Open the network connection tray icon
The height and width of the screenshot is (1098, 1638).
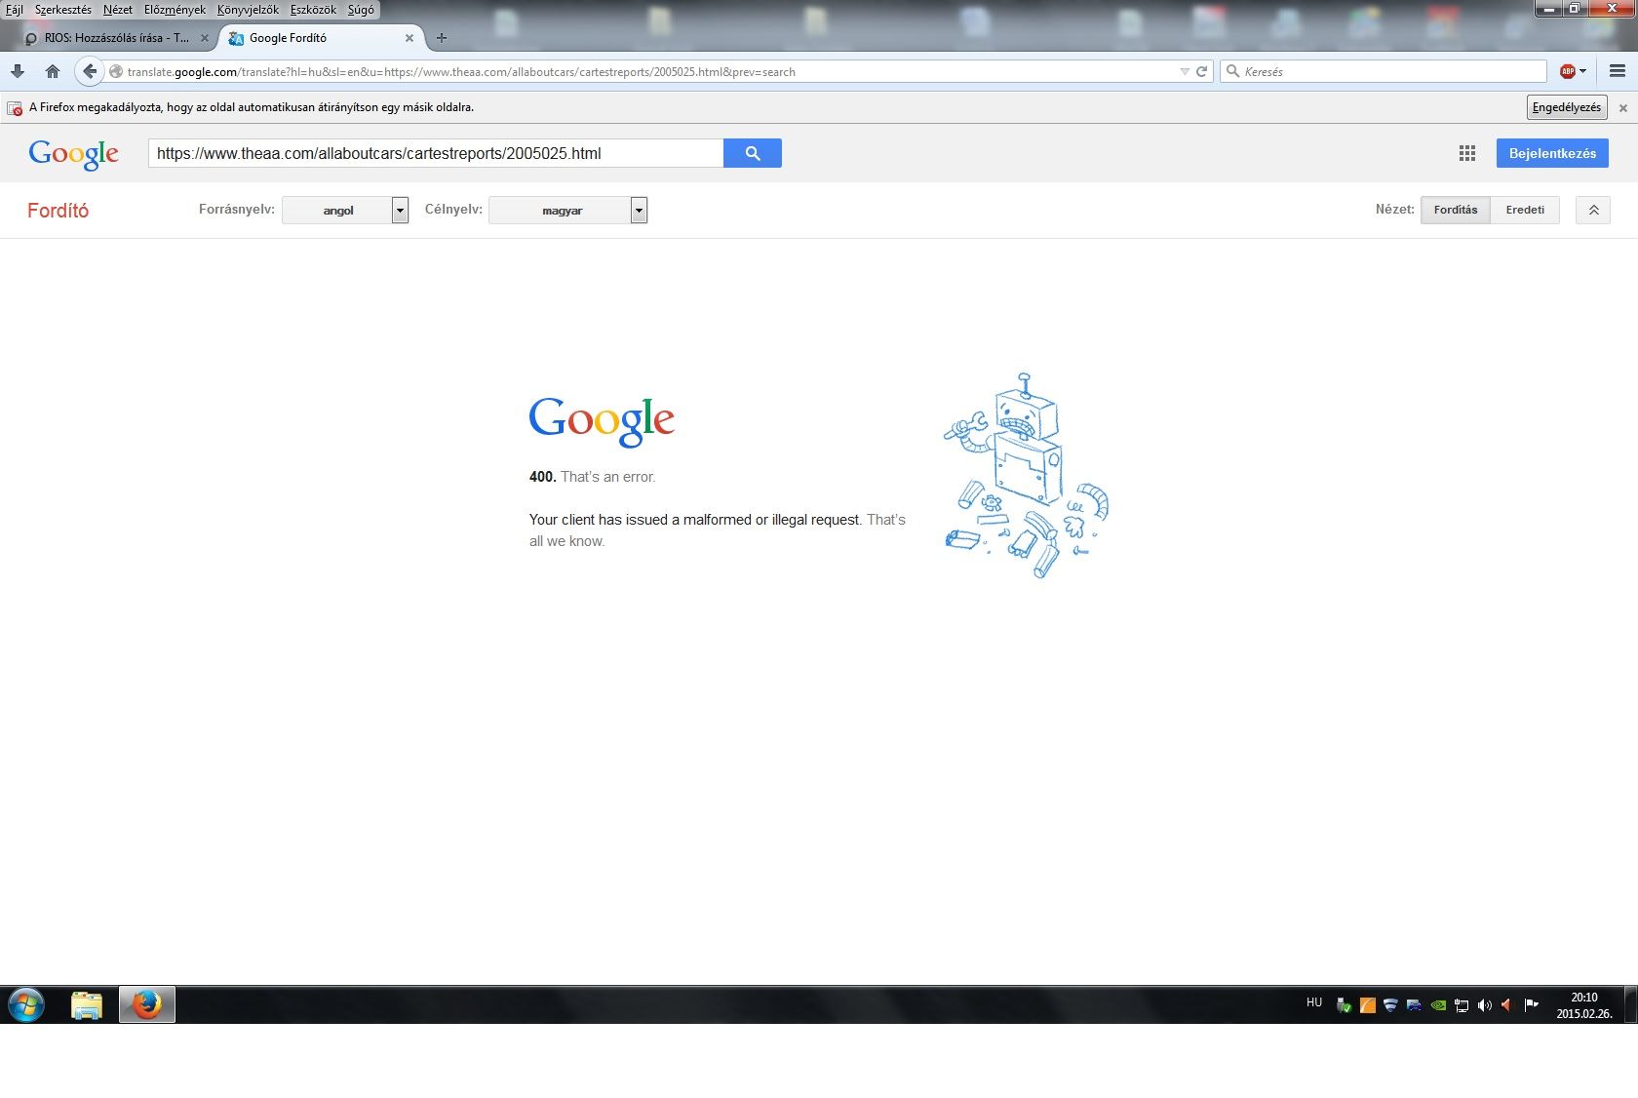1462,1005
